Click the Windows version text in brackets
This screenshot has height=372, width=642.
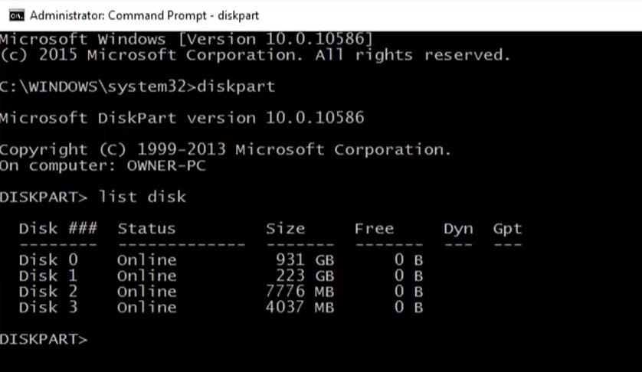[275, 39]
